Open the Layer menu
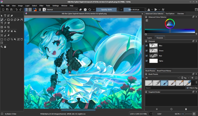 tap(27, 6)
